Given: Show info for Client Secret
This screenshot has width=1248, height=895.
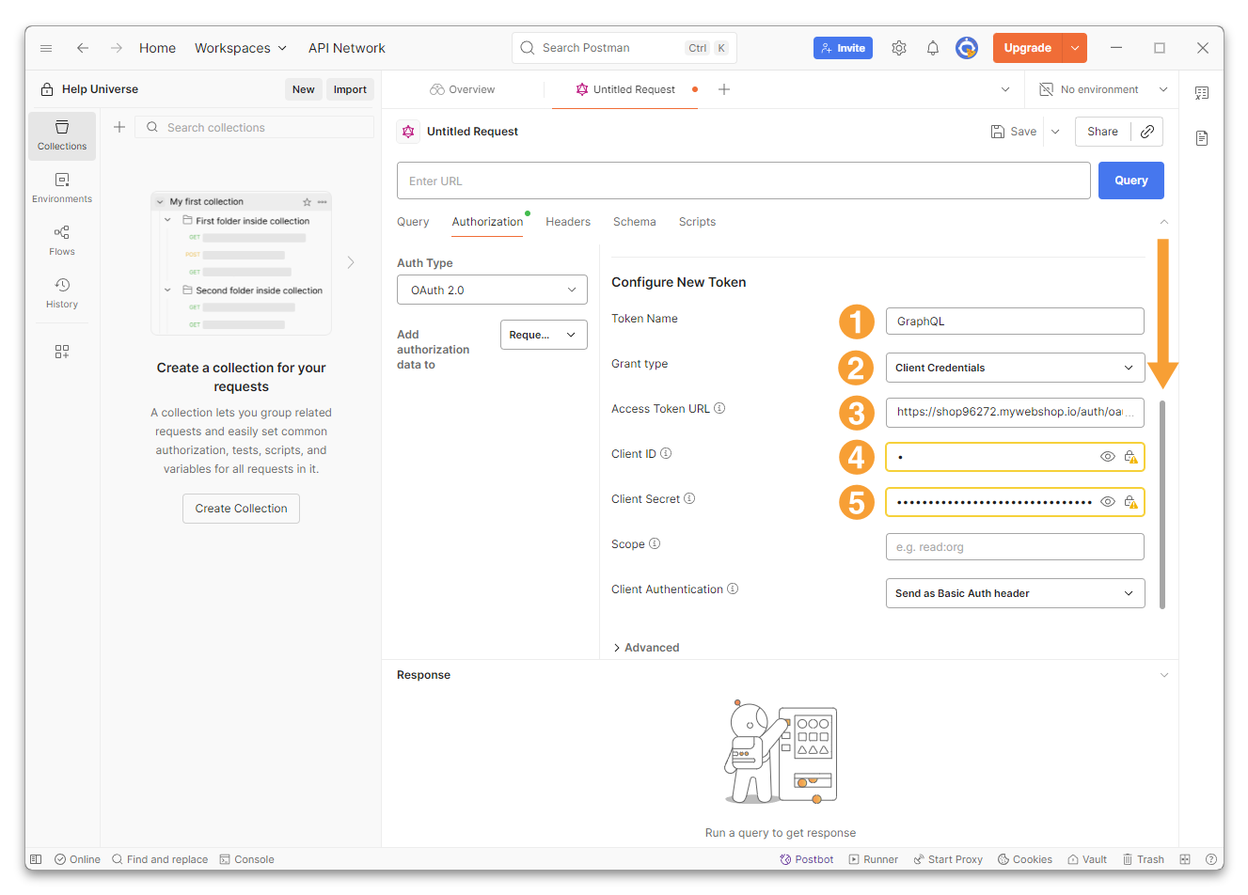Looking at the screenshot, I should [x=689, y=498].
